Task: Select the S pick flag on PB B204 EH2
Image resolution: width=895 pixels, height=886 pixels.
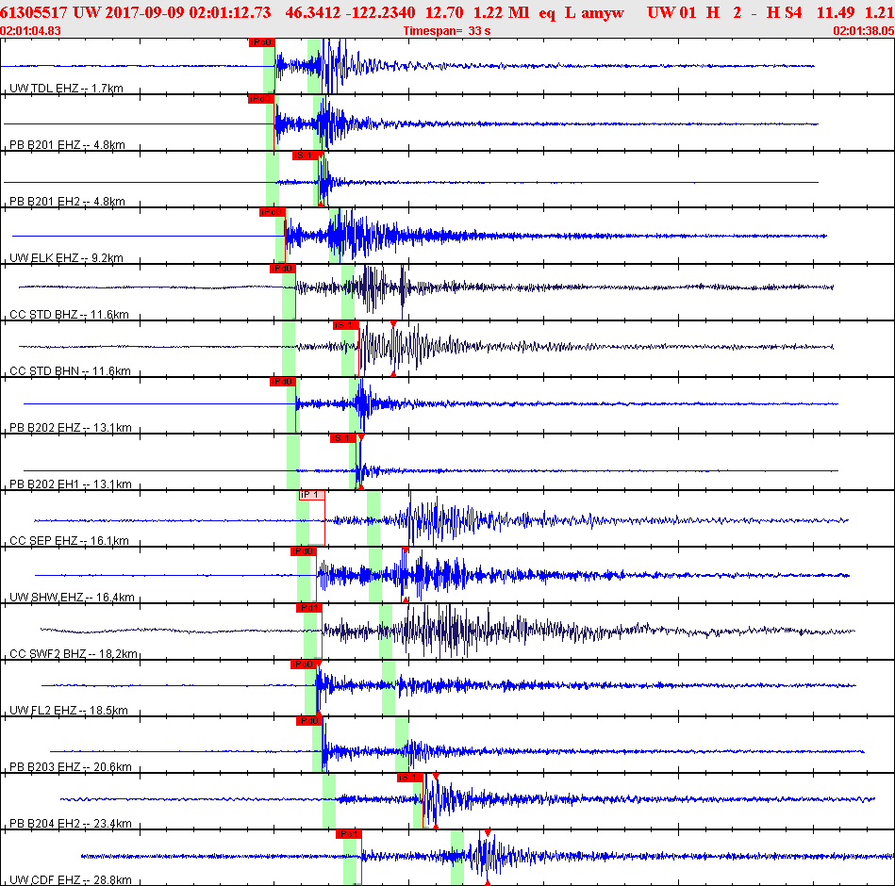Action: point(409,778)
